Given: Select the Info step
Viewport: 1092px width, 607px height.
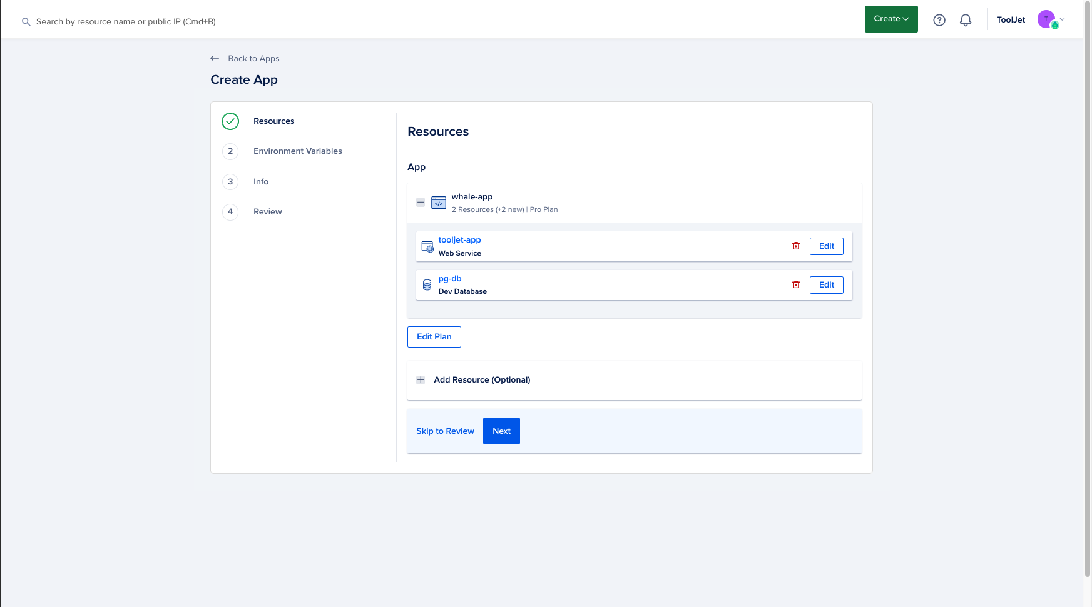Looking at the screenshot, I should tap(260, 182).
